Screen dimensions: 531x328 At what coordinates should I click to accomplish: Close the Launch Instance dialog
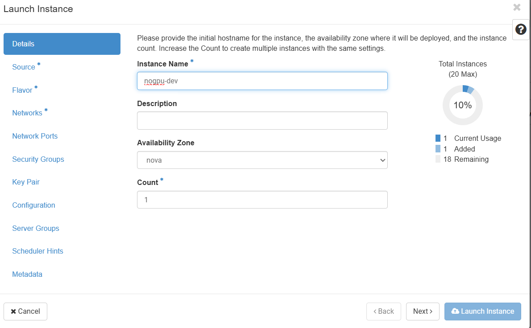coord(517,7)
